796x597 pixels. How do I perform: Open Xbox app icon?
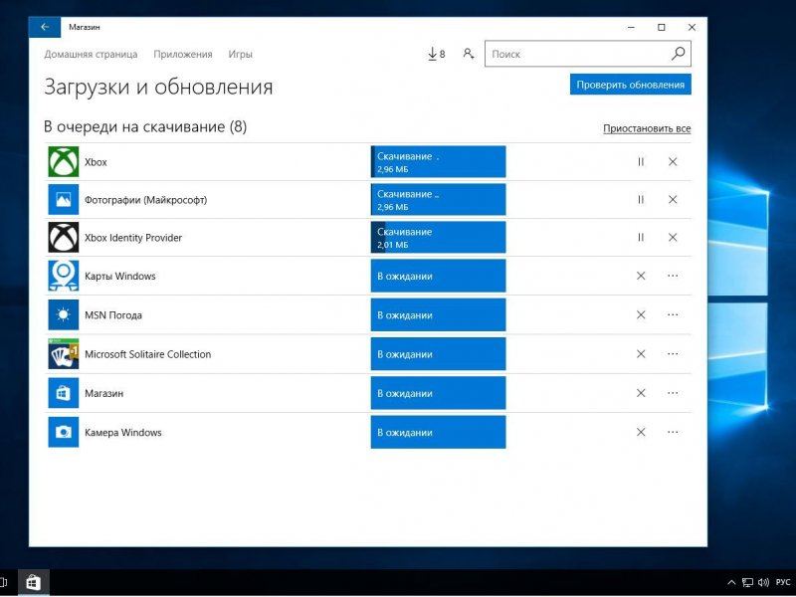[64, 162]
